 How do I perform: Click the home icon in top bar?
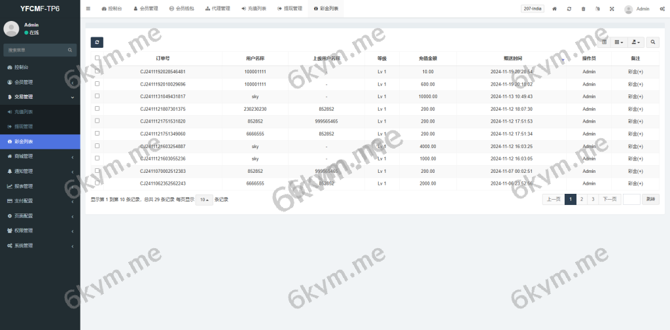click(555, 9)
